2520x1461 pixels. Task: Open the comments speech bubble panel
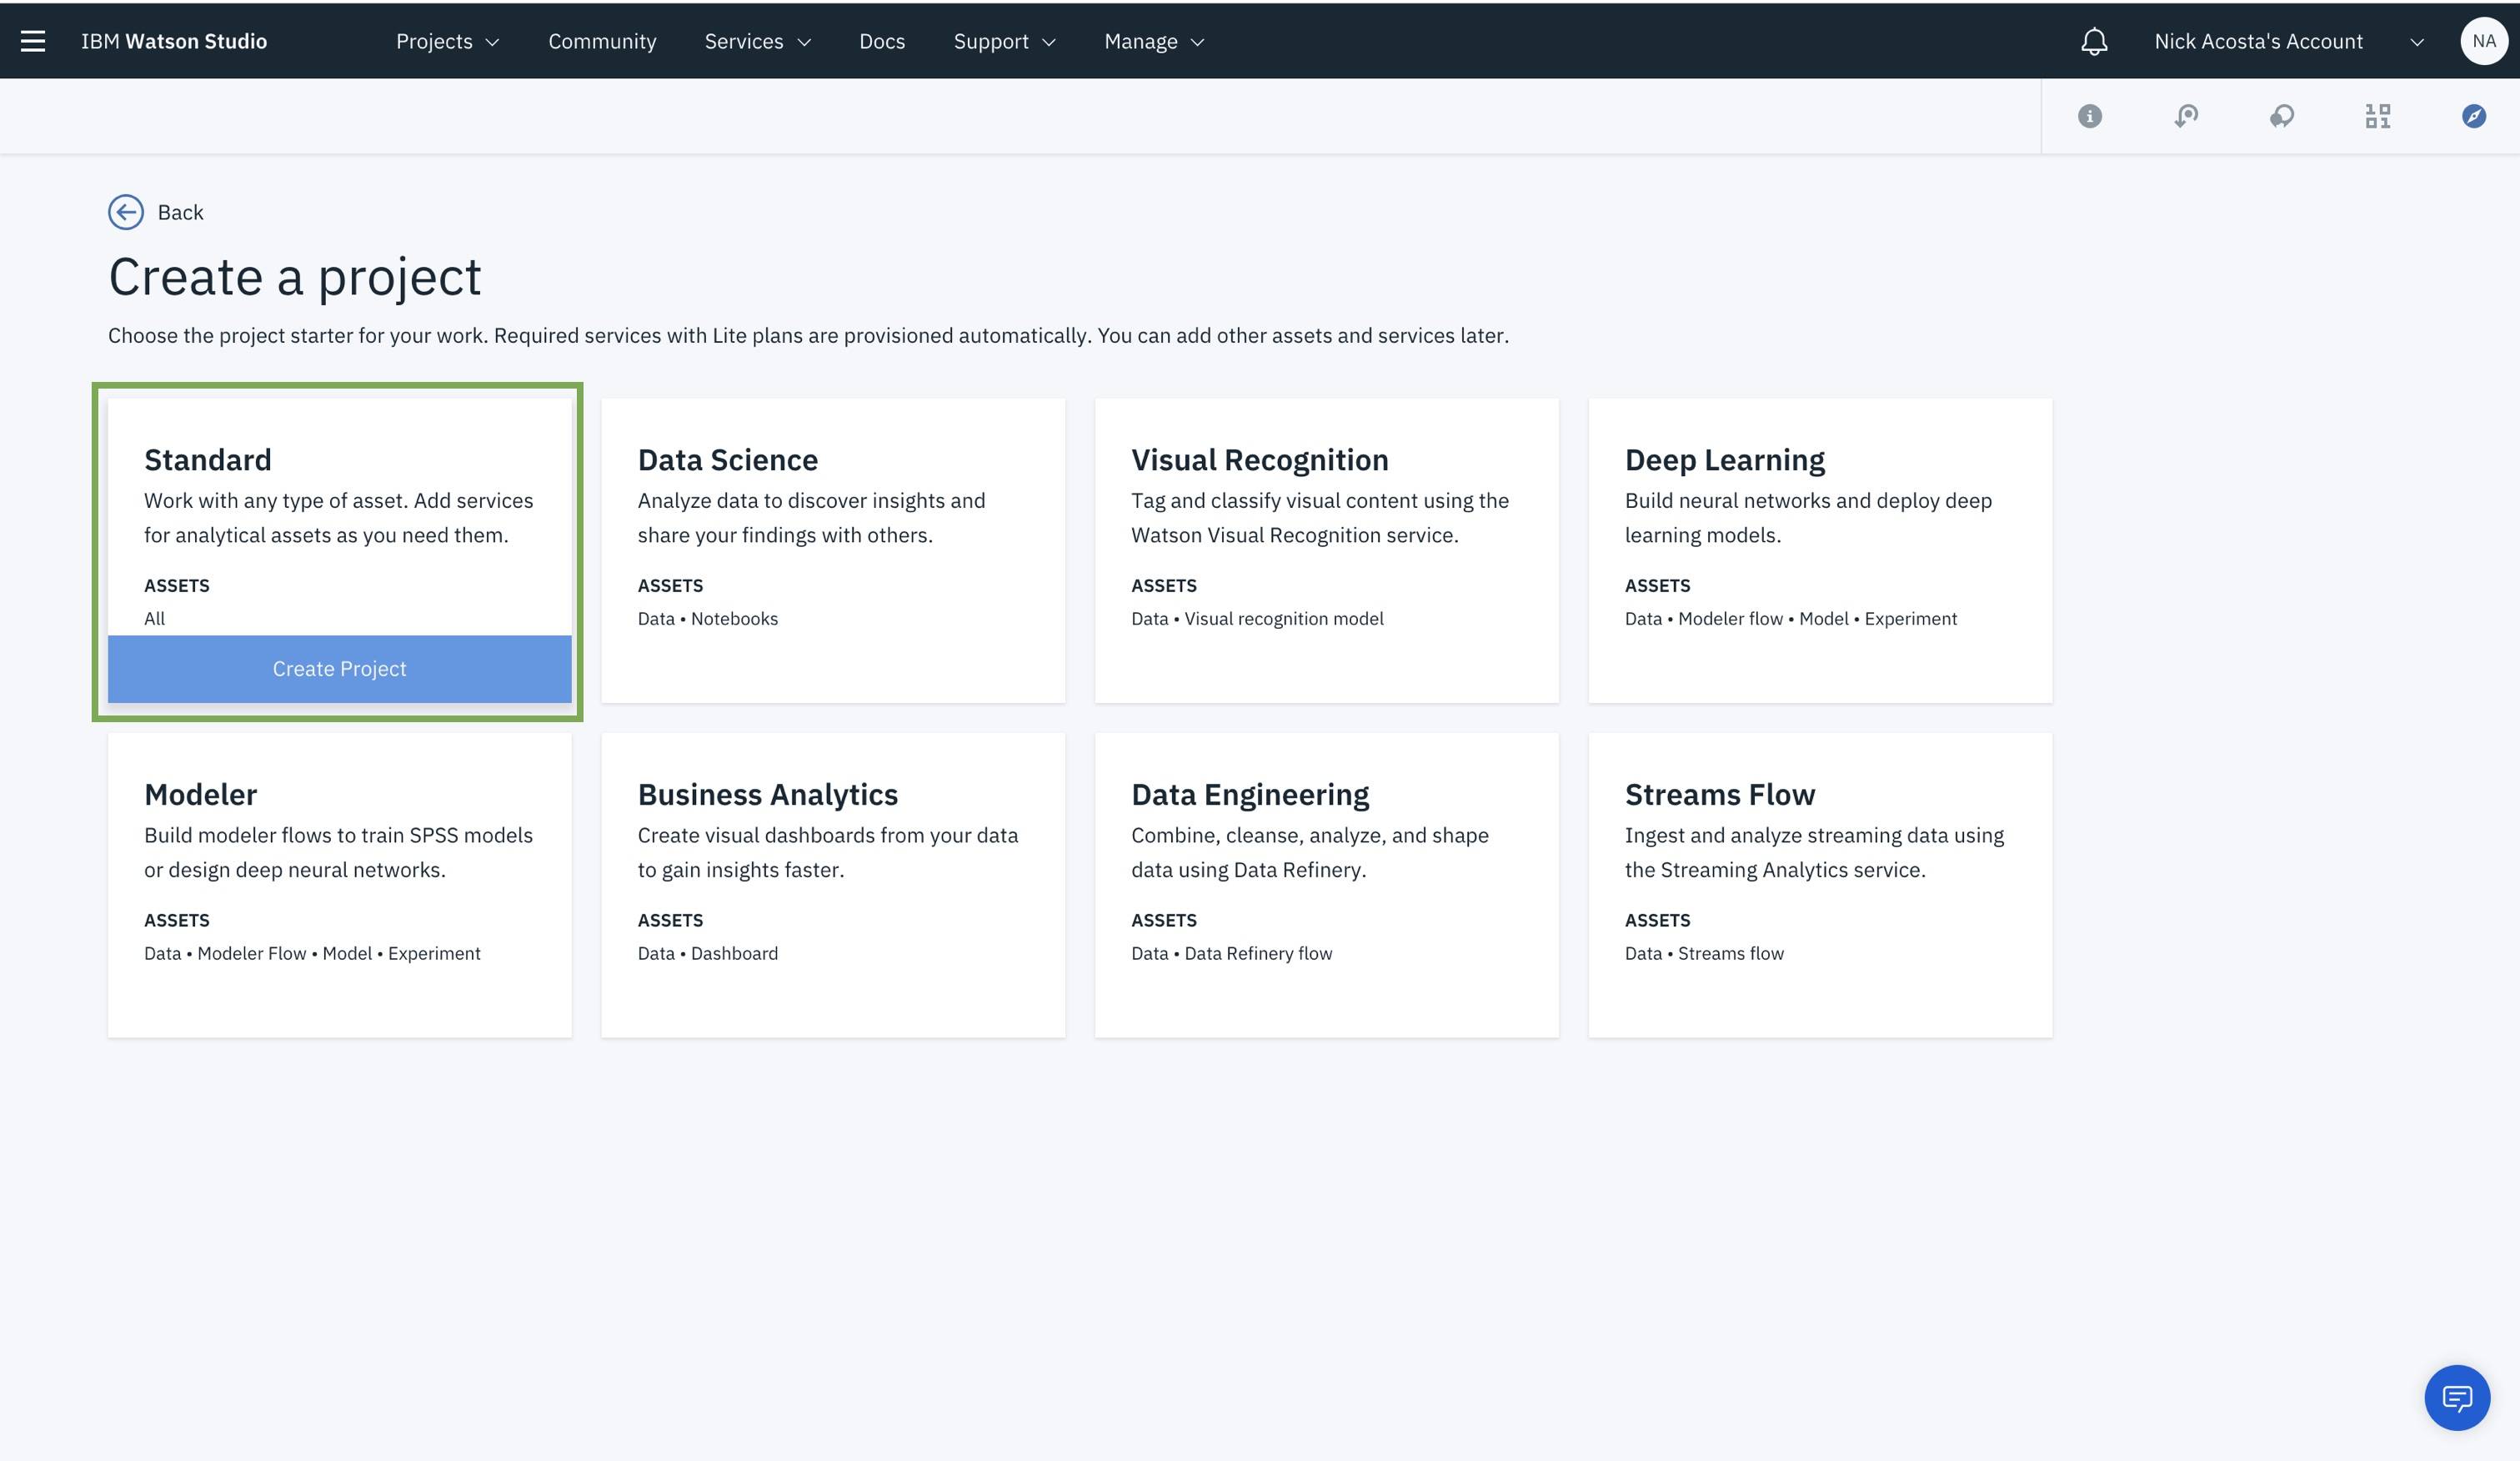coord(2282,116)
